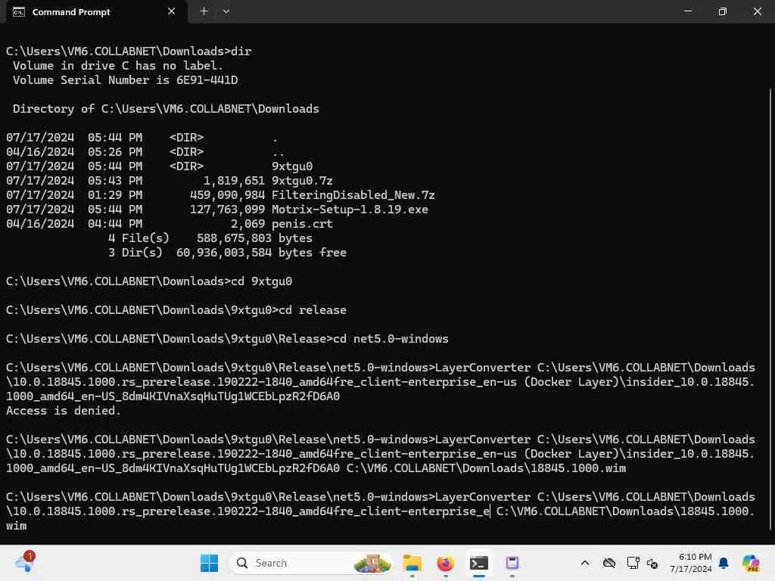Show hidden system tray icons
Viewport: 775px width, 581px height.
click(x=585, y=563)
